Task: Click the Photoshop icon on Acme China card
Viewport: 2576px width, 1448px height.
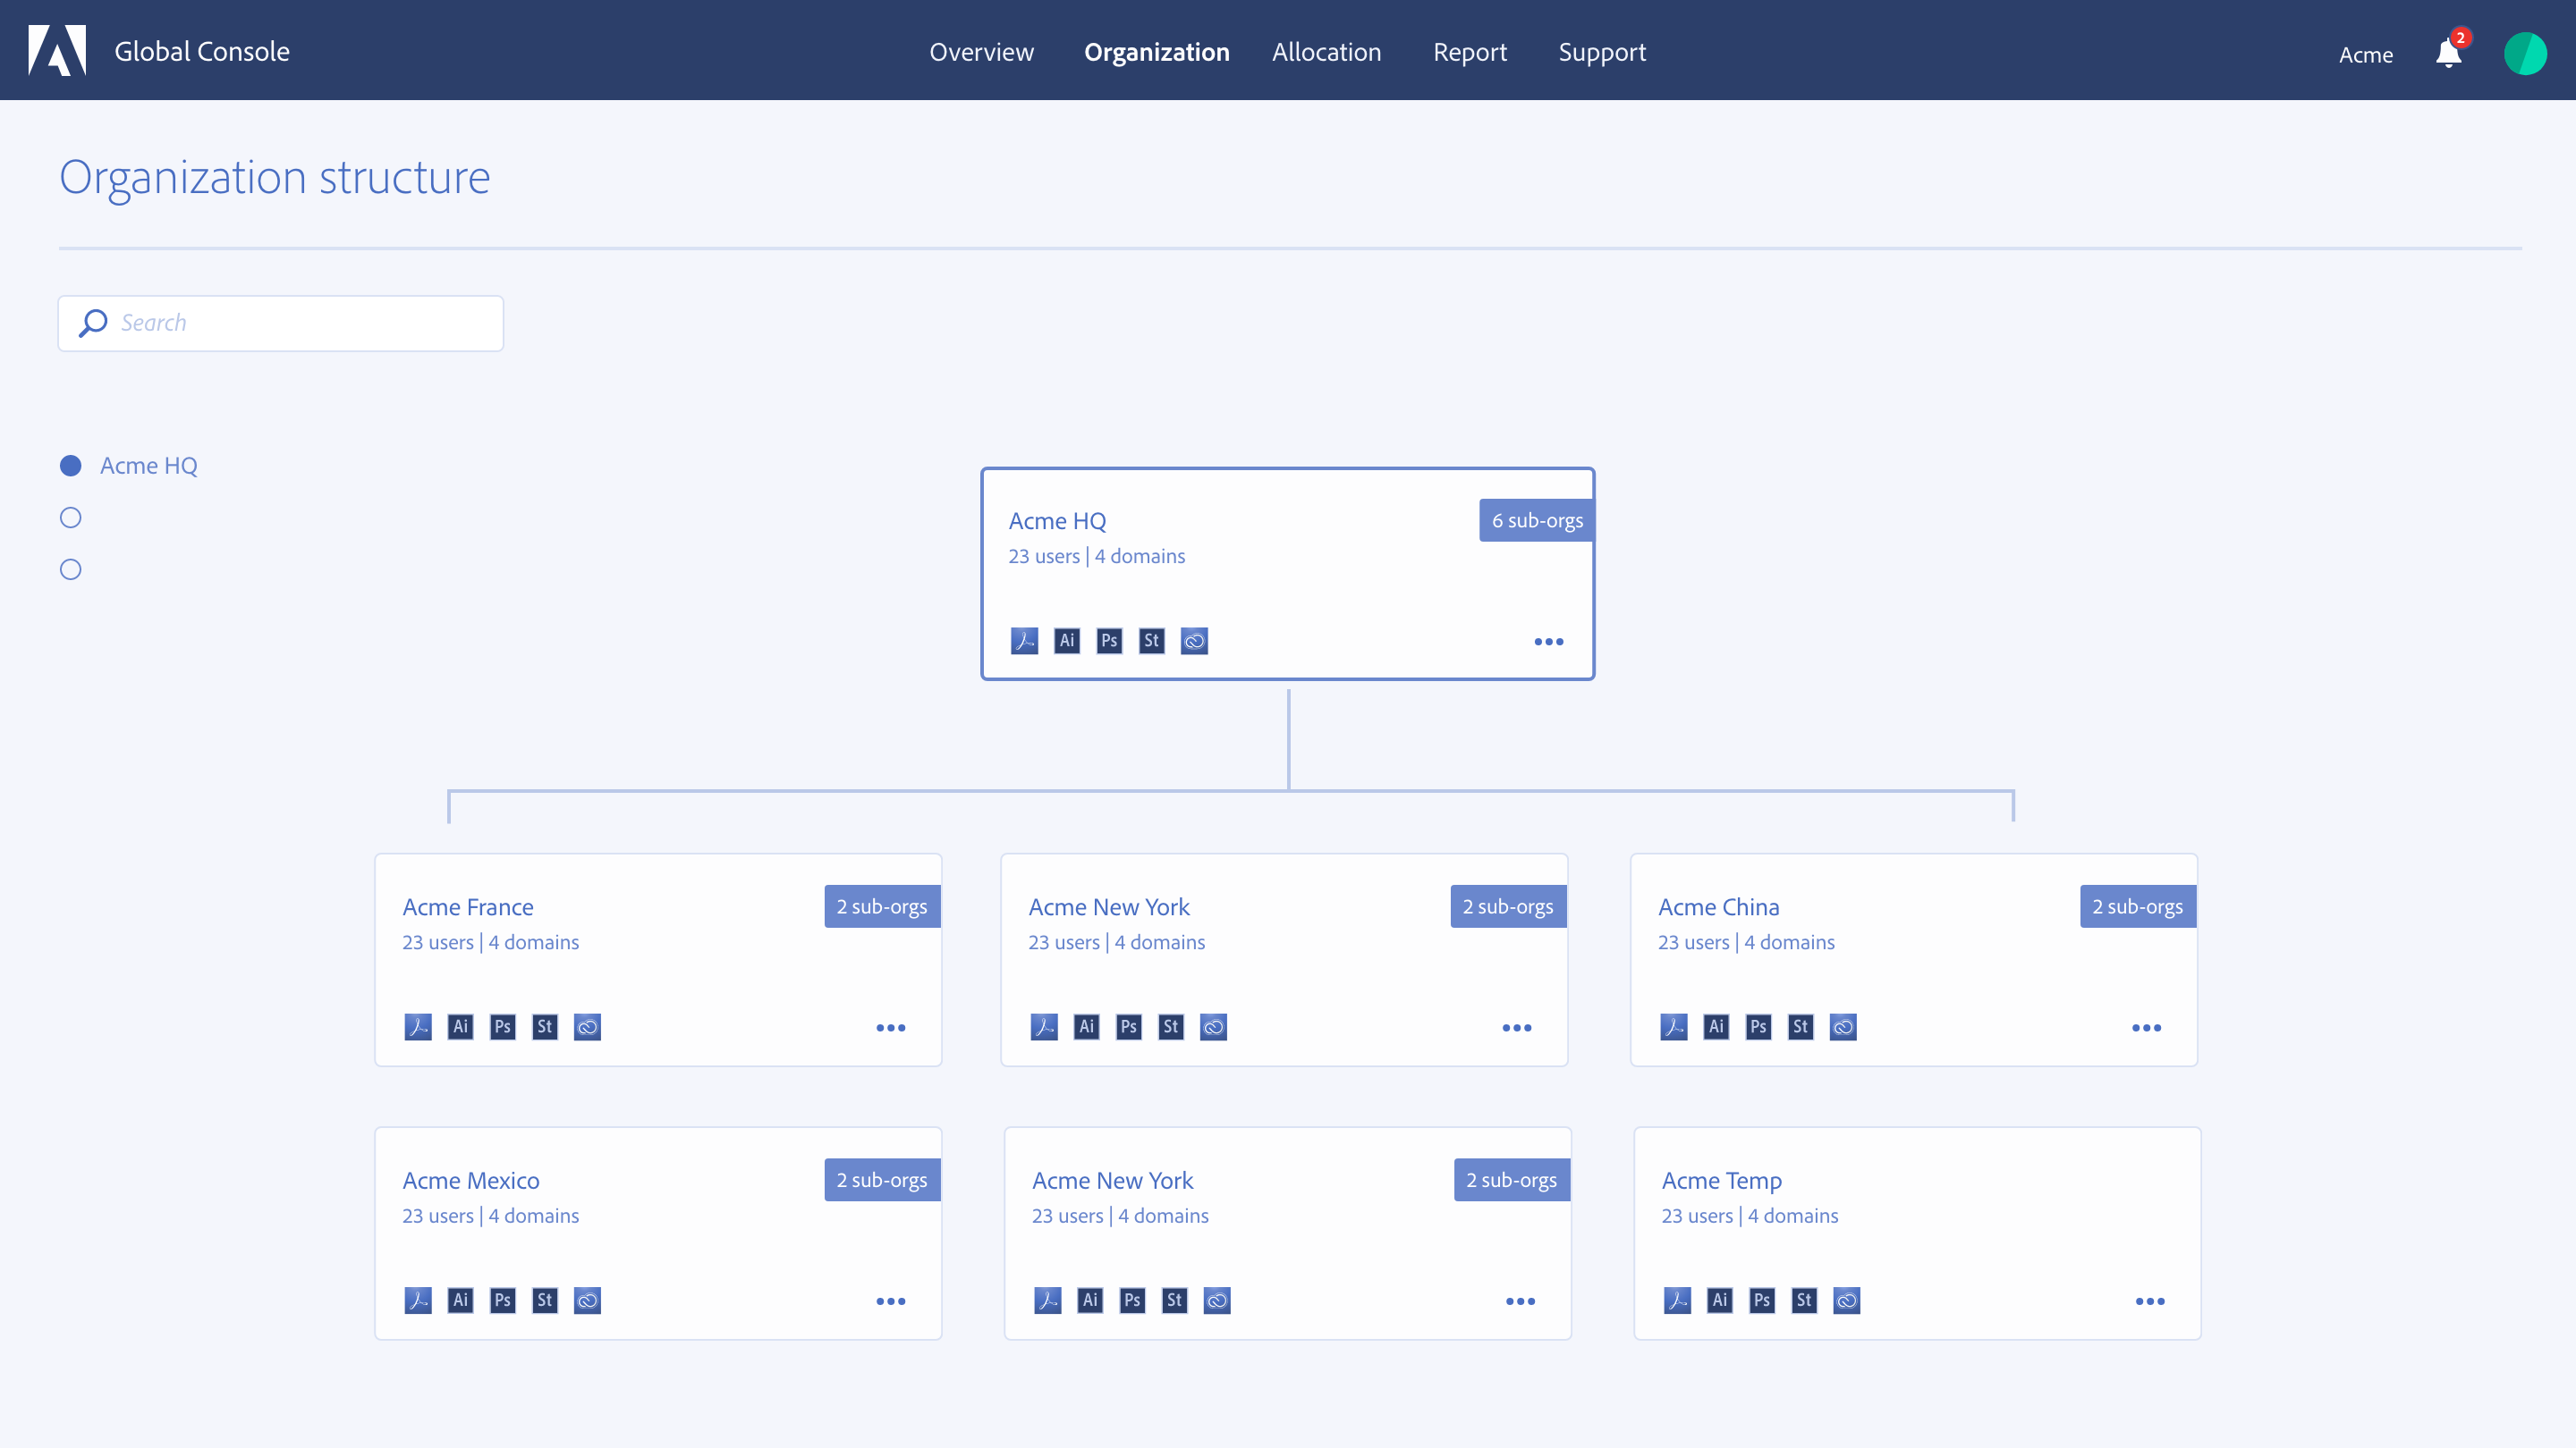Action: tap(1758, 1026)
